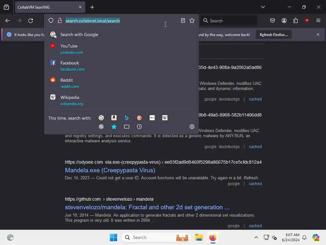This screenshot has width=326, height=245.
Task: Expand options dots for ANY.RUN result
Action: pyautogui.click(x=244, y=147)
